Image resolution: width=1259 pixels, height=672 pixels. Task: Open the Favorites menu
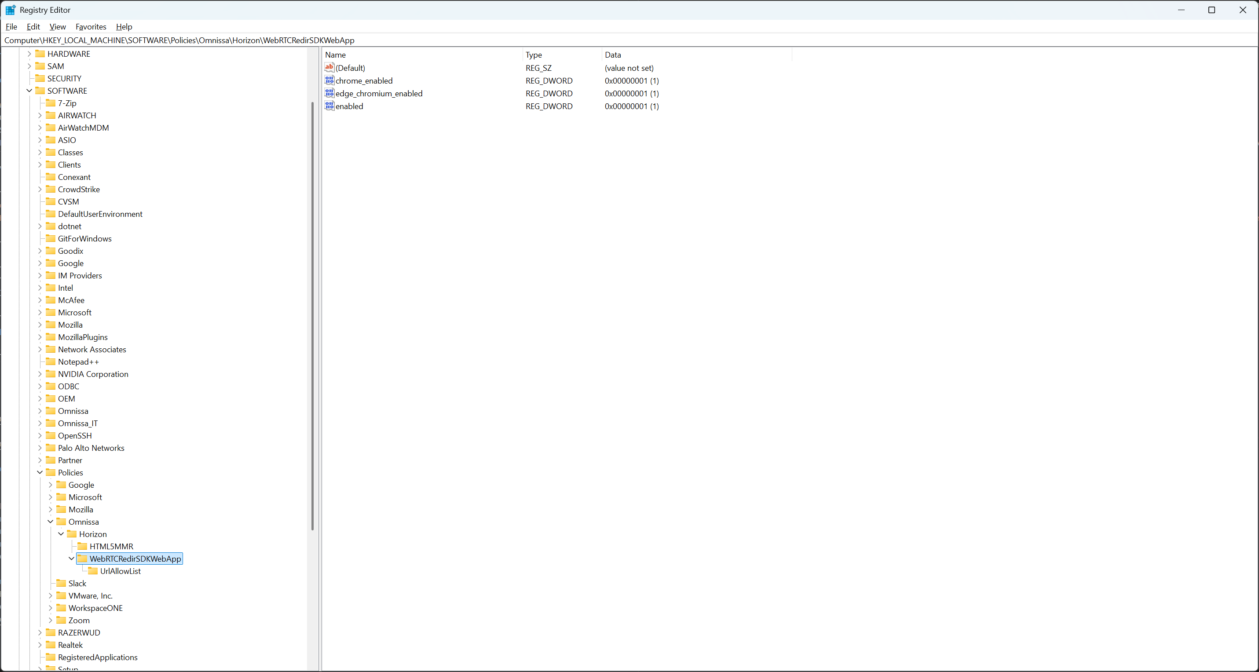[x=91, y=26]
